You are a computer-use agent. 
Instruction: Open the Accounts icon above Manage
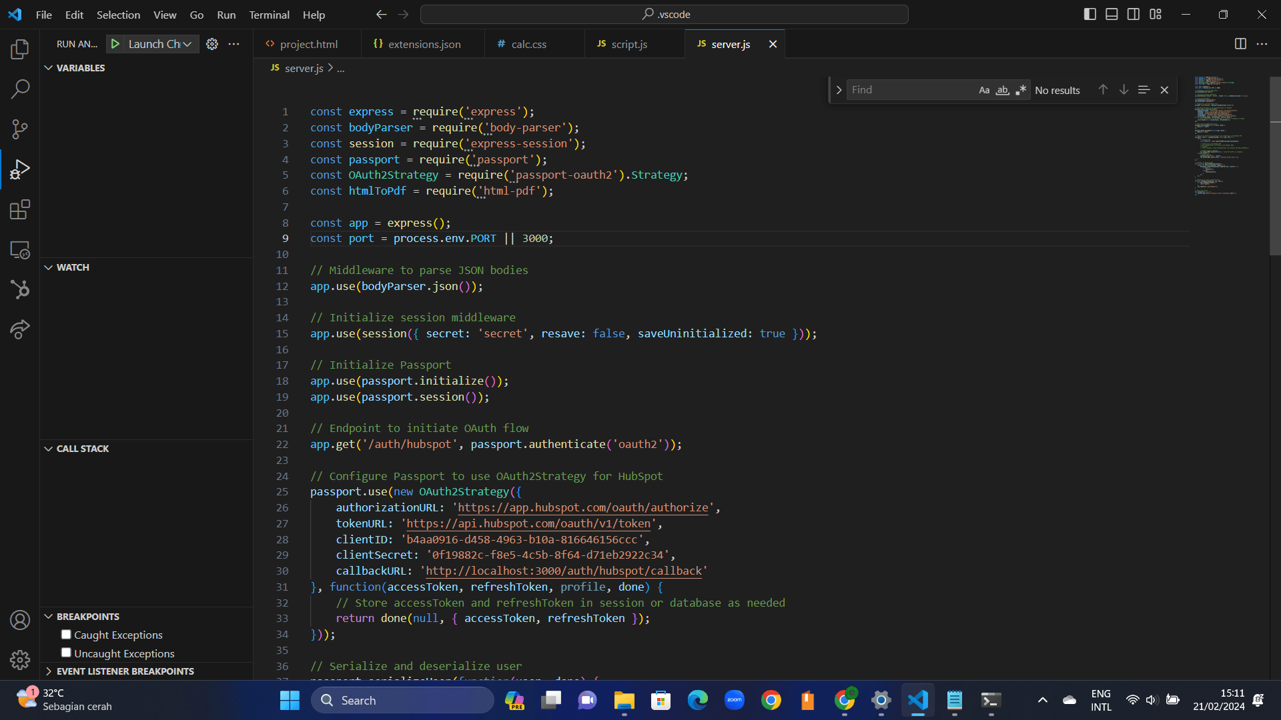(20, 620)
